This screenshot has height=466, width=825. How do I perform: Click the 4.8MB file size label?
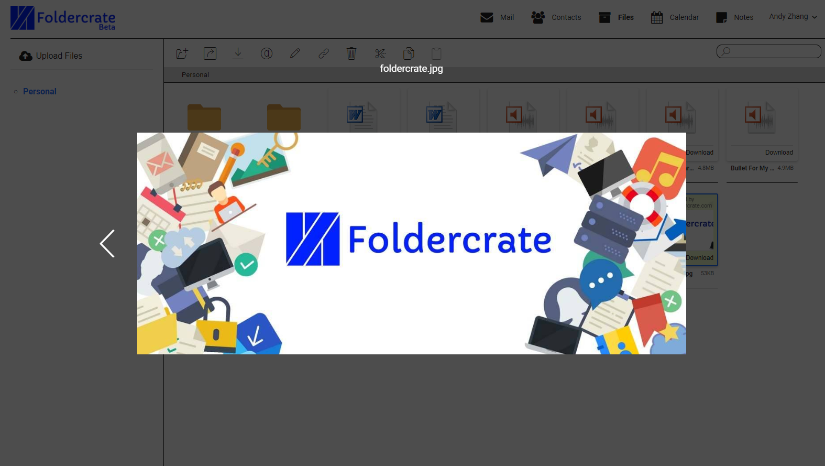pos(706,168)
